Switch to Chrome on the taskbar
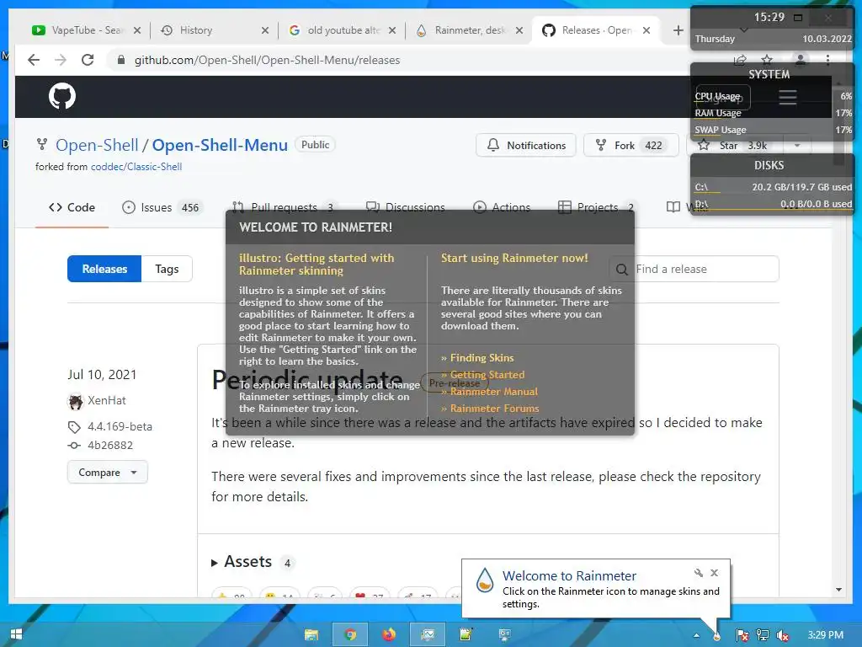The width and height of the screenshot is (862, 647). pyautogui.click(x=350, y=635)
